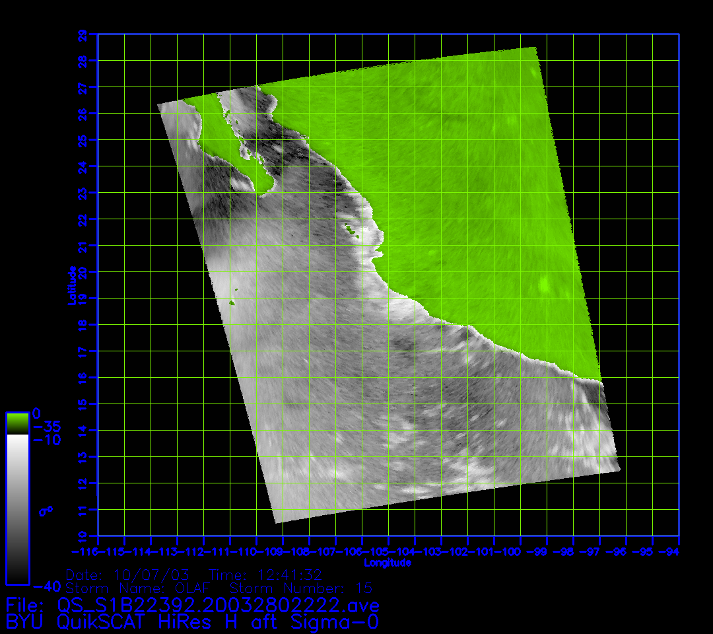Click the green section of the color bar

(x=17, y=423)
